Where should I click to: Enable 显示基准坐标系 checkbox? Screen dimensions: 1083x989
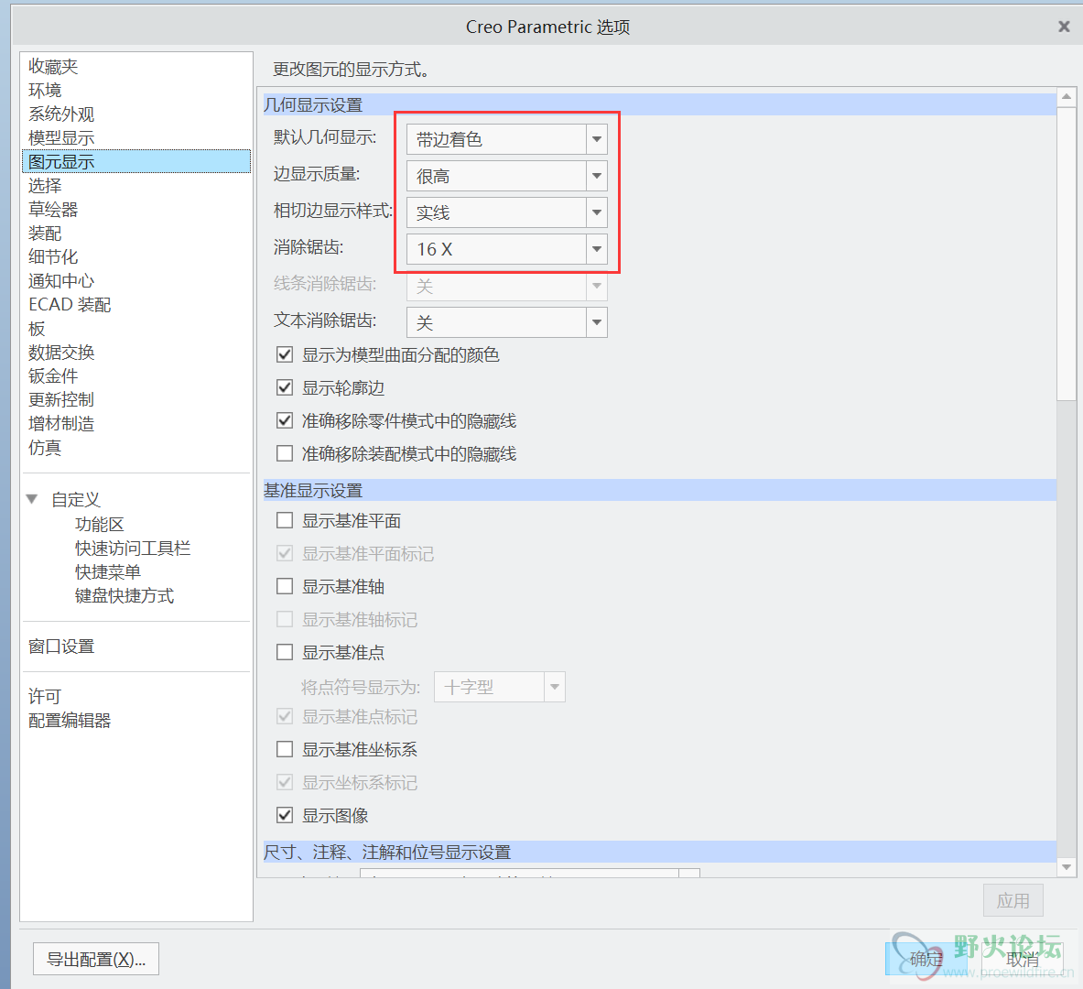[285, 749]
